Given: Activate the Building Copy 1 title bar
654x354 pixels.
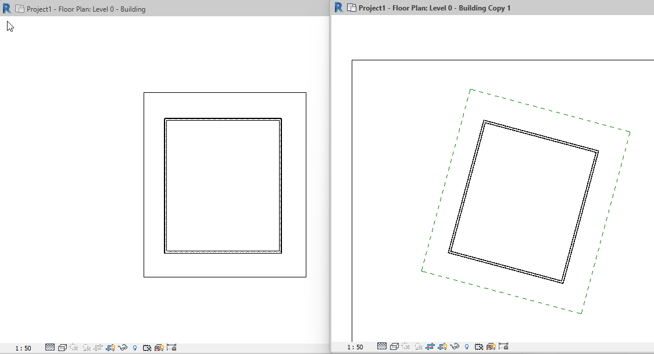Looking at the screenshot, I should (x=436, y=8).
